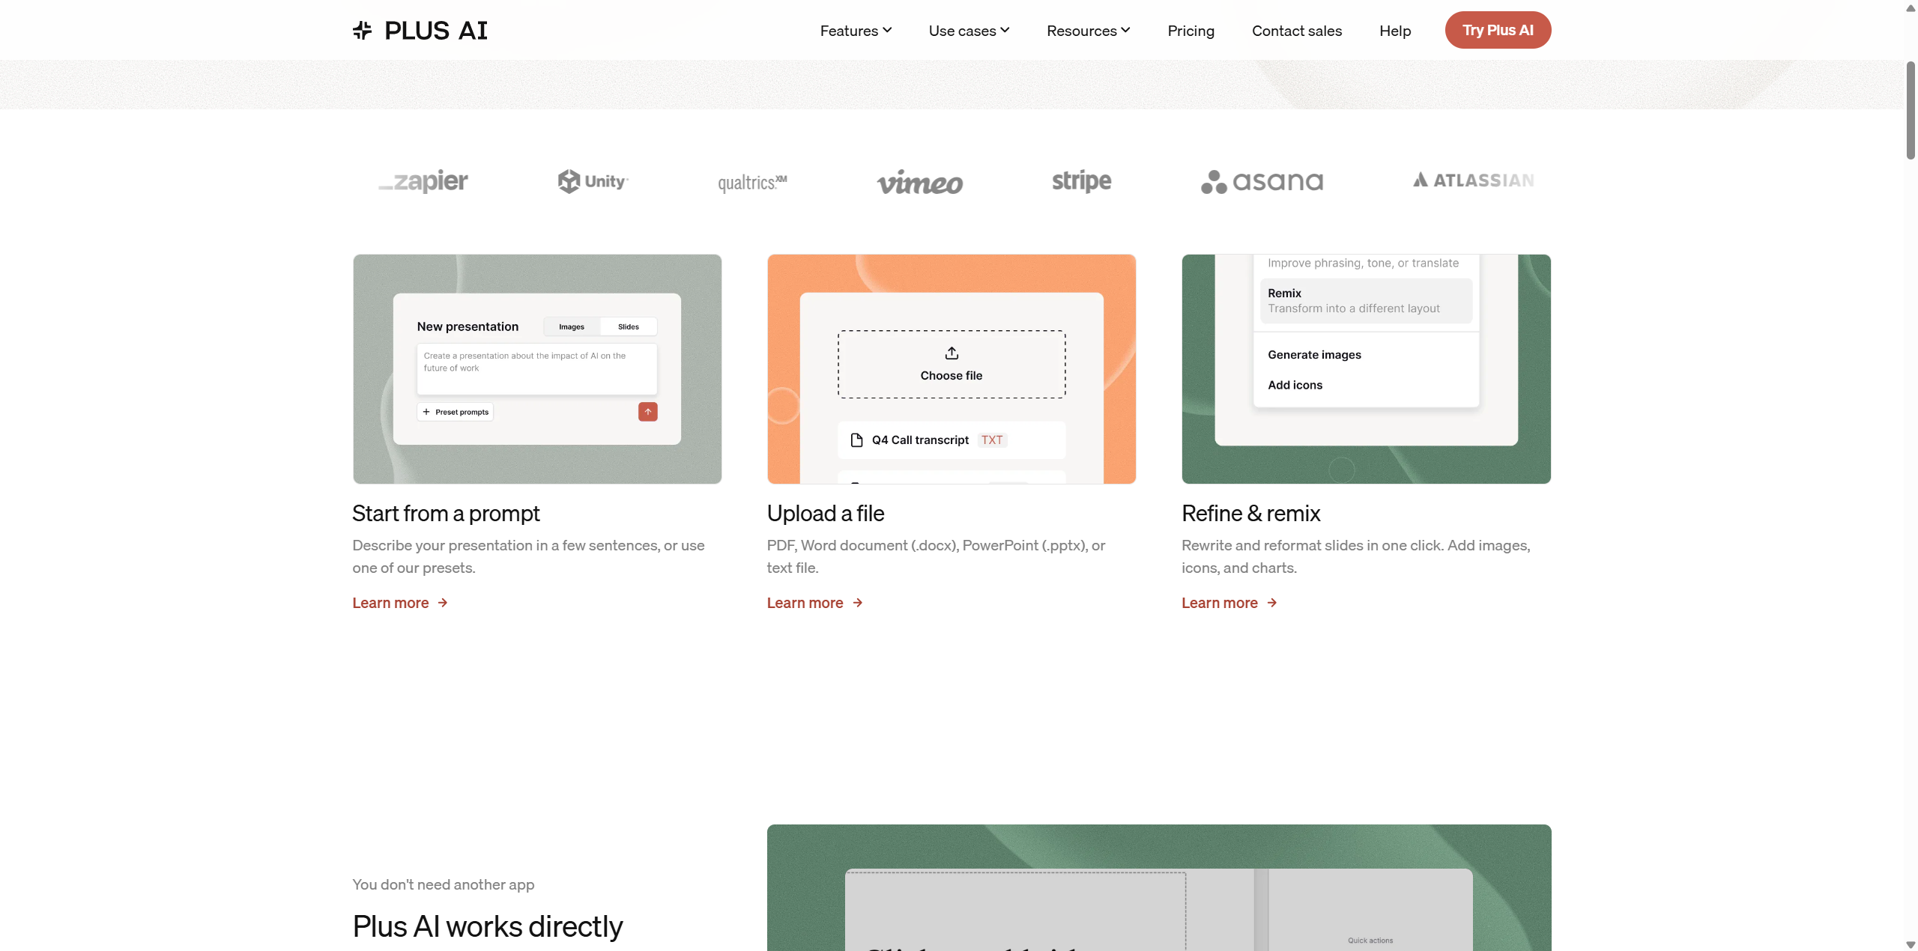Click the Add icons option
The width and height of the screenshot is (1918, 951).
(1295, 385)
